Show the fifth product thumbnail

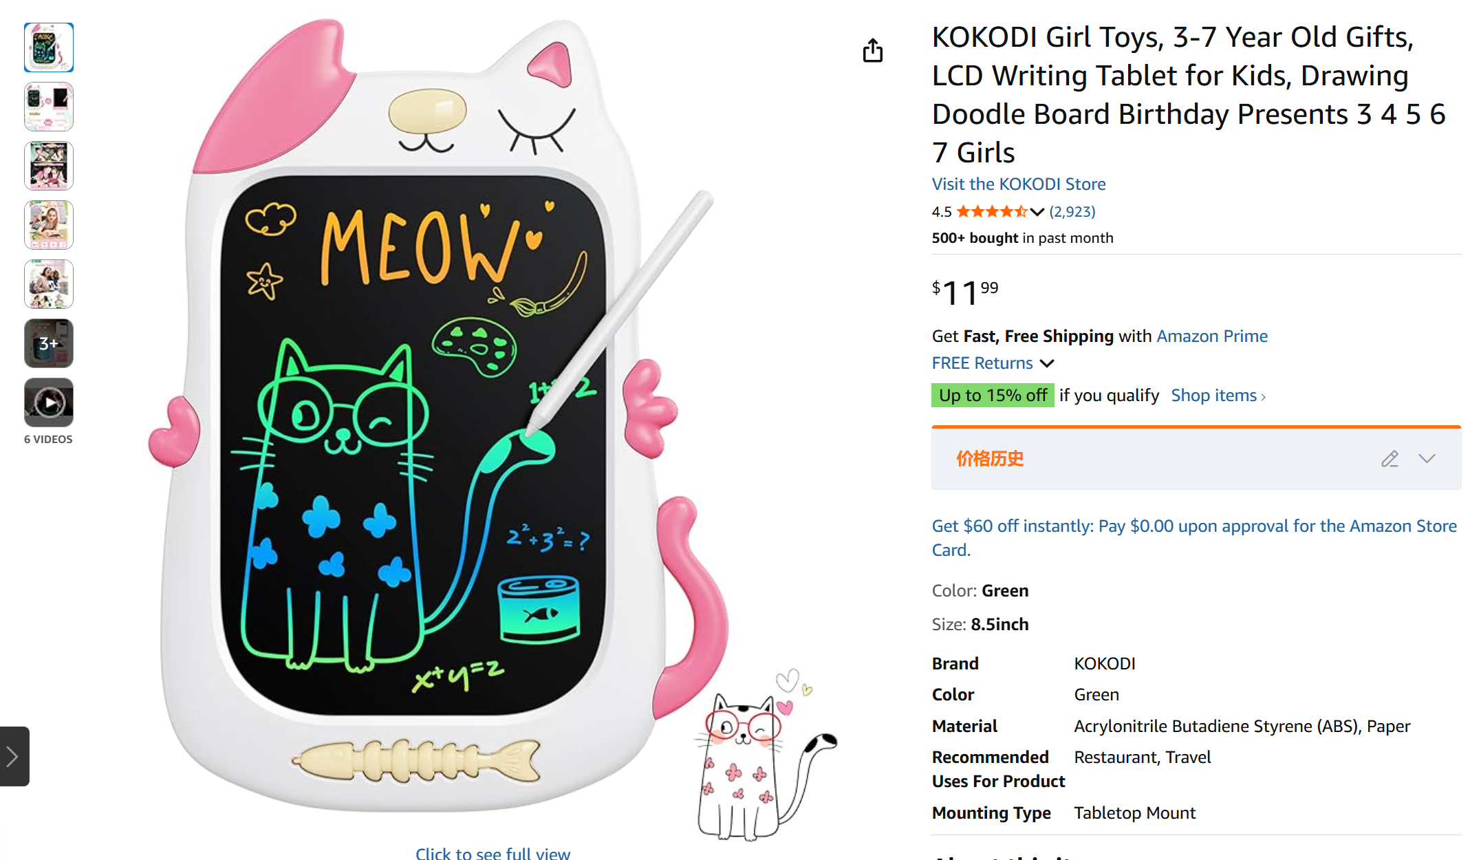(x=49, y=284)
